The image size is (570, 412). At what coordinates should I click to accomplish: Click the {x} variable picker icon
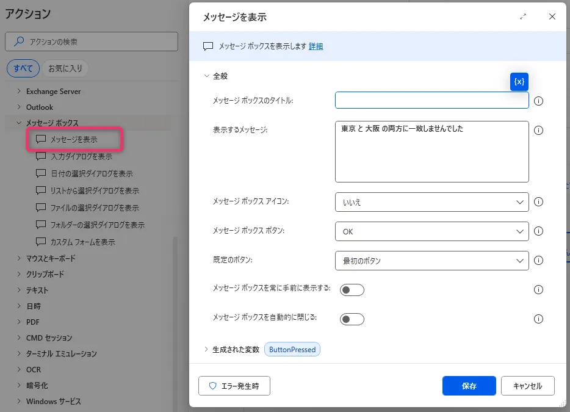pyautogui.click(x=519, y=82)
